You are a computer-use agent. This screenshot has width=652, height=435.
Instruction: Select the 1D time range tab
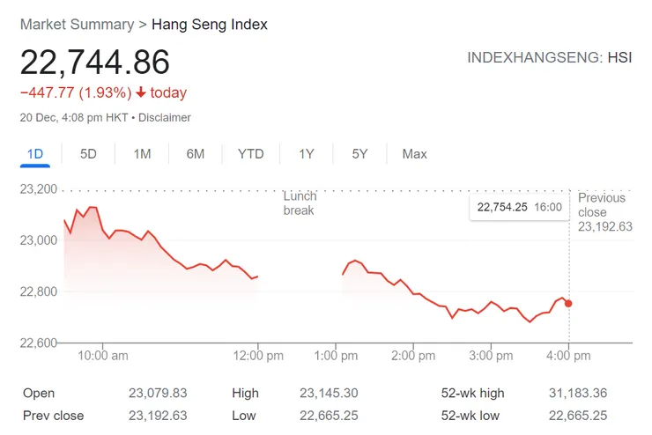(x=35, y=154)
